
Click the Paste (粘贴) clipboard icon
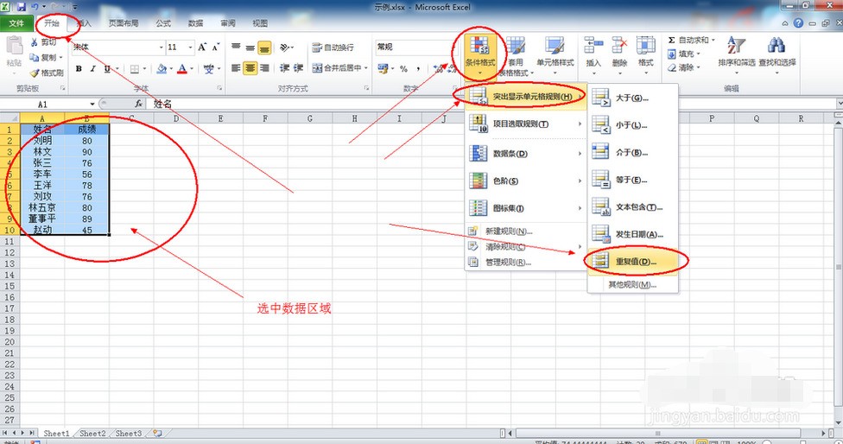click(x=14, y=47)
